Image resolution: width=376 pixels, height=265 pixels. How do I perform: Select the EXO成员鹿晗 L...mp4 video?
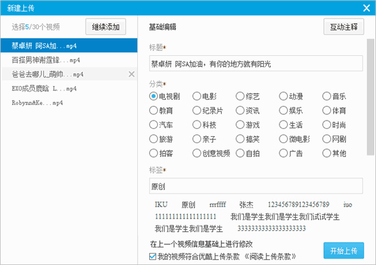[x=69, y=89]
